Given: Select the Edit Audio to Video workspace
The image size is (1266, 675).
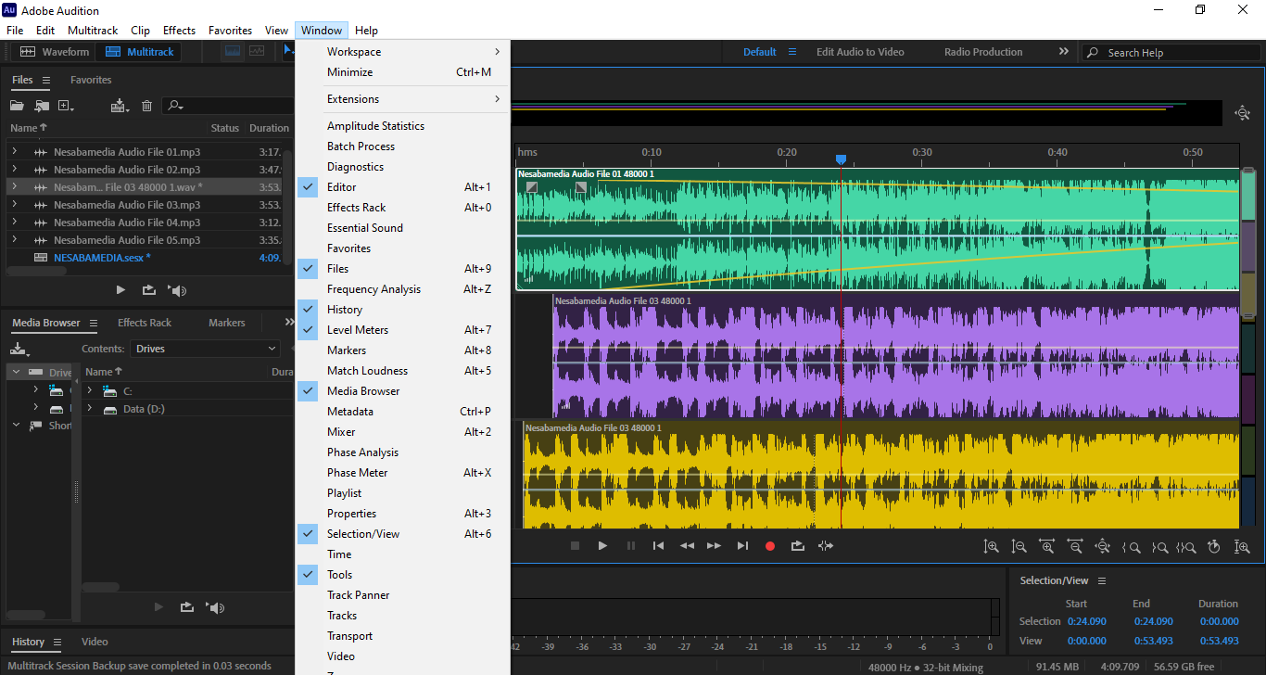Looking at the screenshot, I should click(859, 52).
